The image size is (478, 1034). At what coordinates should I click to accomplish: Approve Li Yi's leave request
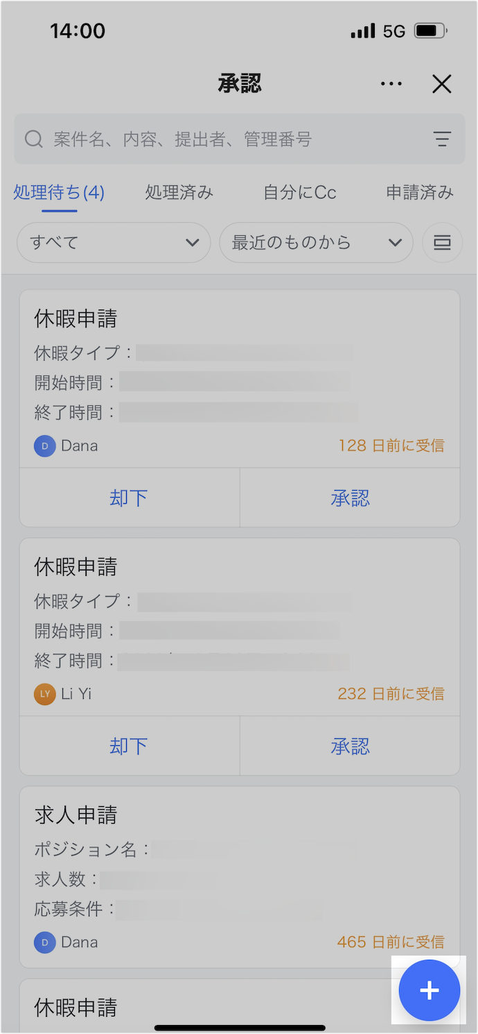click(350, 746)
